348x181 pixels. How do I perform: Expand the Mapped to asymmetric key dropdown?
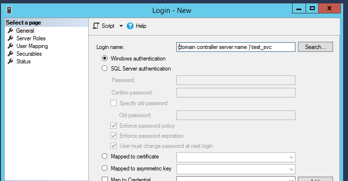coord(291,169)
